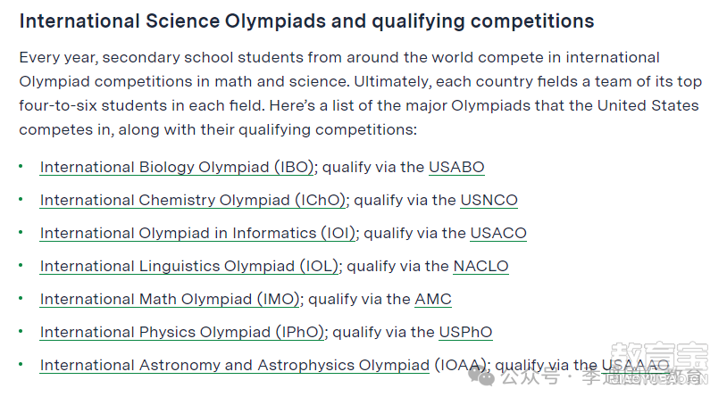Open the International Math Olympiad (IMO) link
The width and height of the screenshot is (727, 405).
[x=170, y=299]
